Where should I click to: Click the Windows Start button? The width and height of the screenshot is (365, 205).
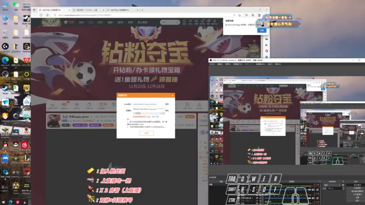pyautogui.click(x=3, y=202)
